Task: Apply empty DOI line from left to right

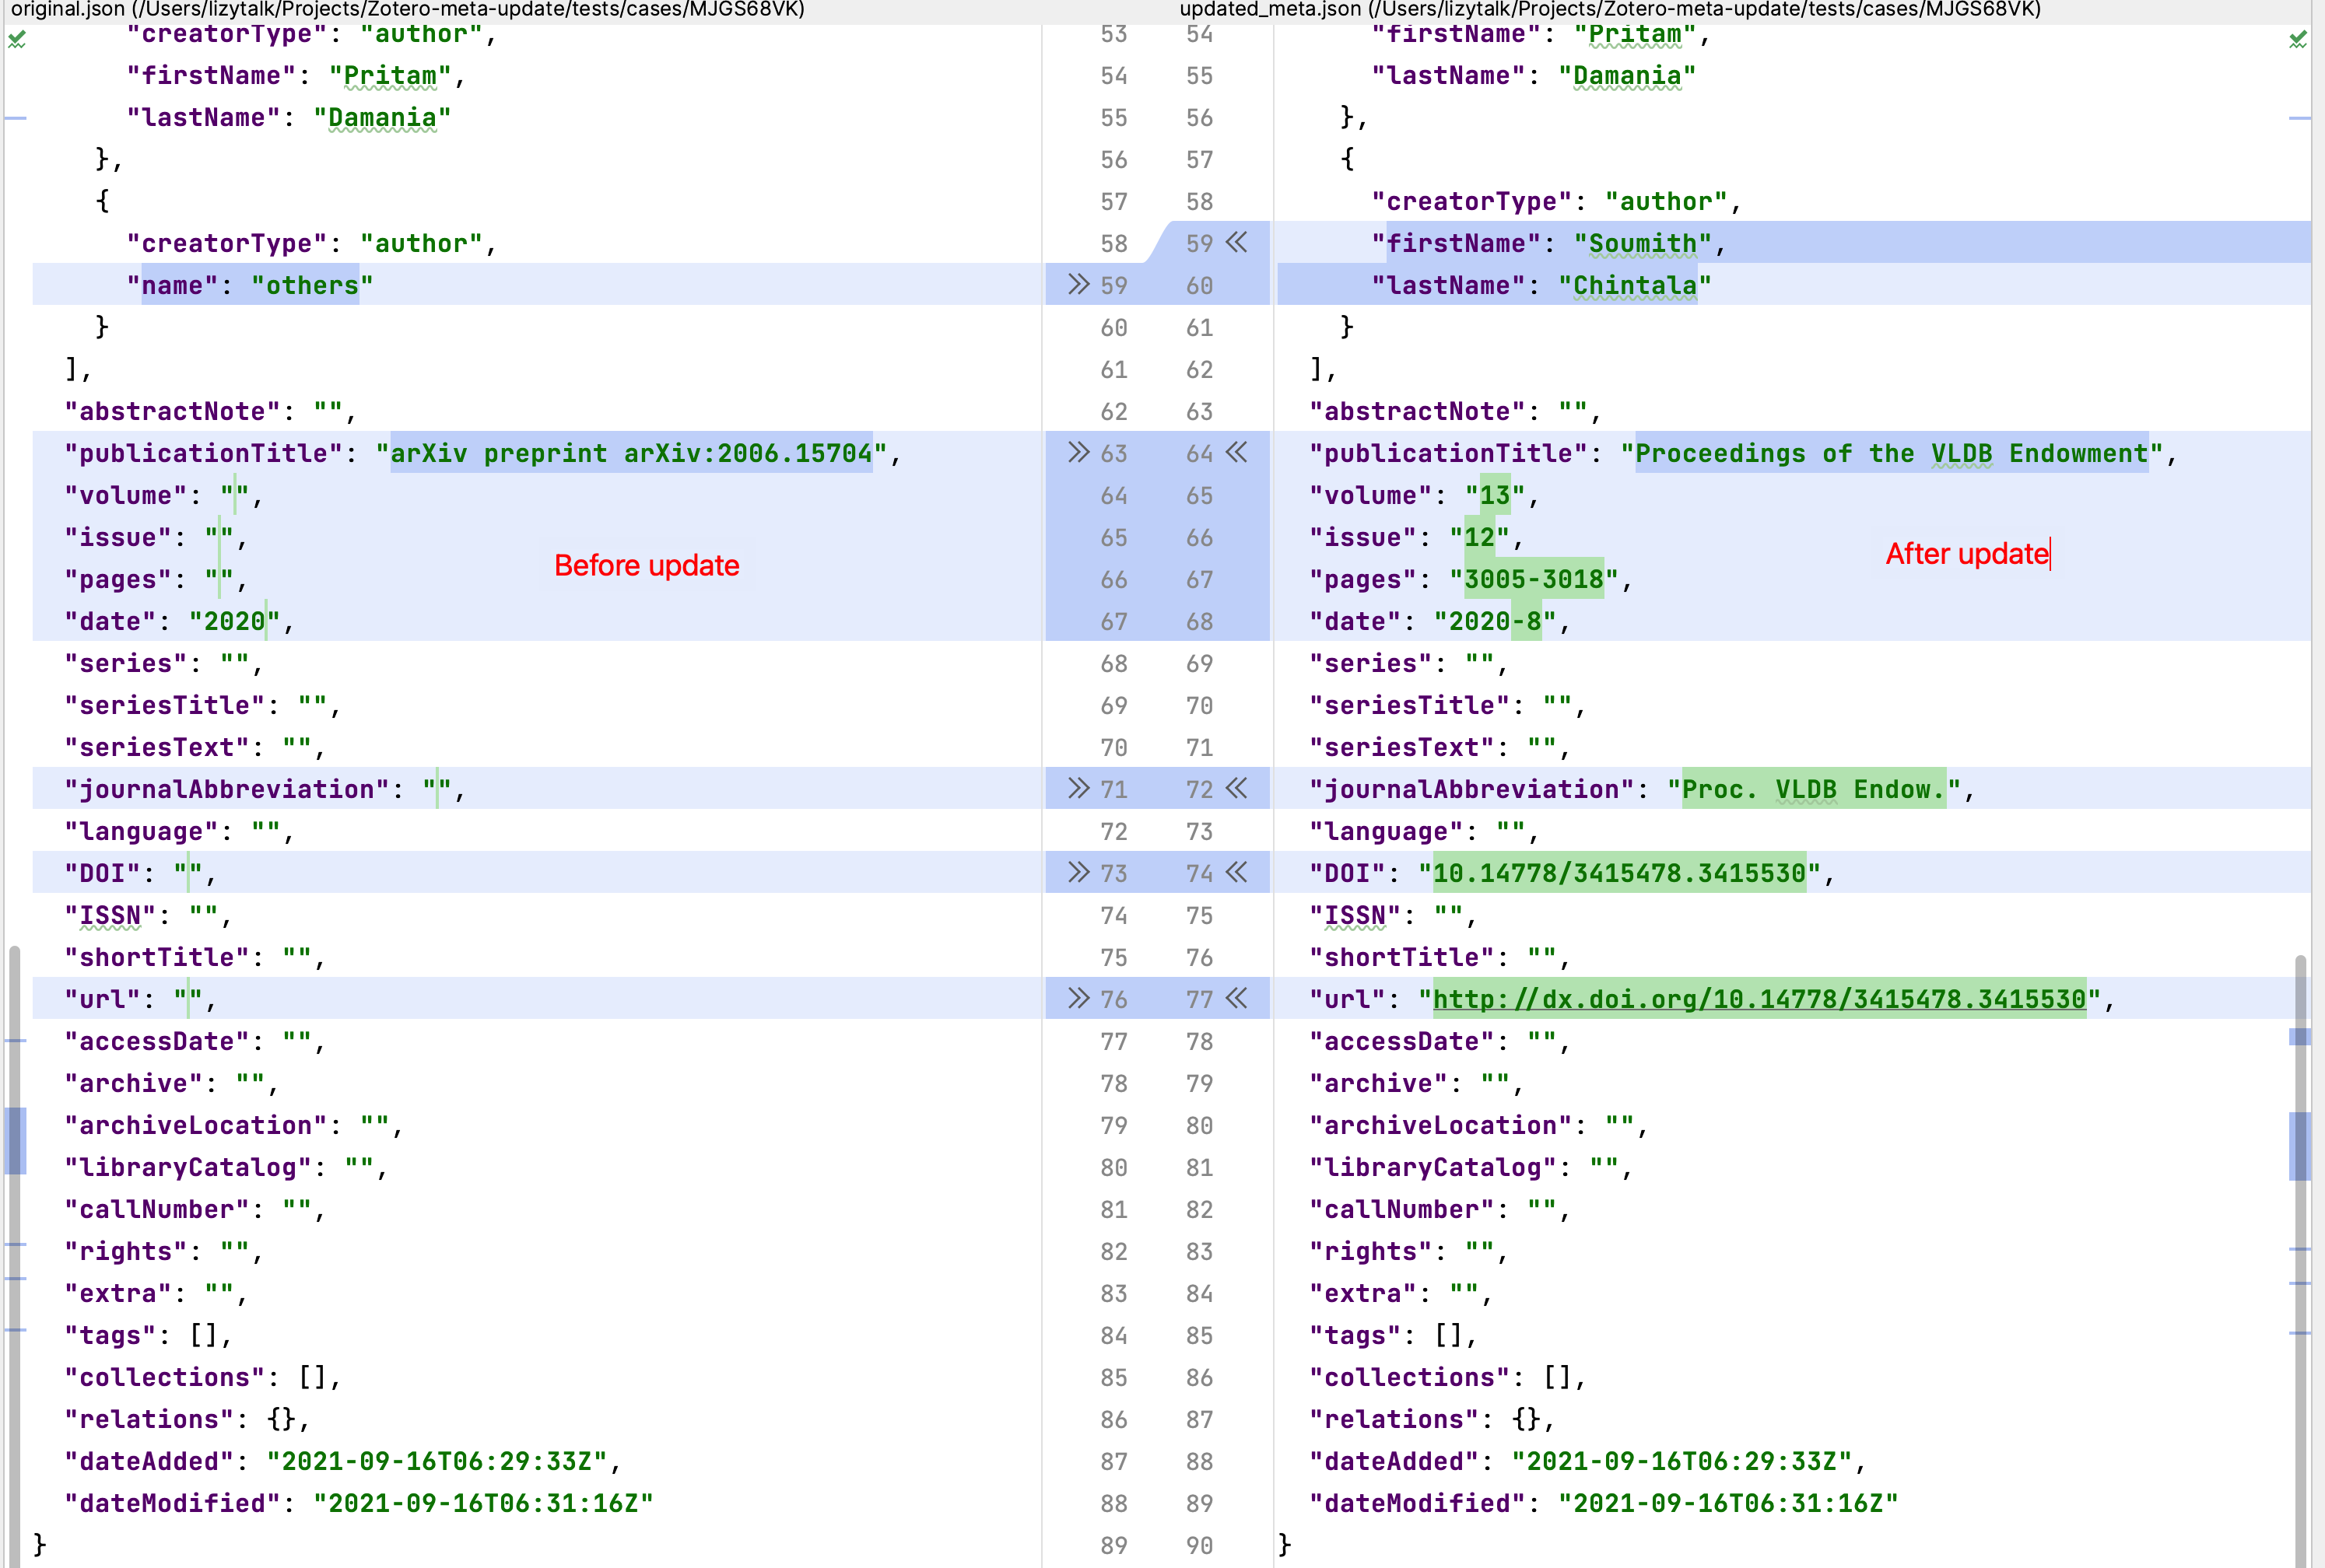Action: point(1078,873)
